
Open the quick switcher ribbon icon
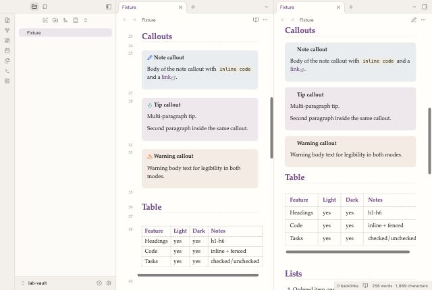pyautogui.click(x=7, y=20)
